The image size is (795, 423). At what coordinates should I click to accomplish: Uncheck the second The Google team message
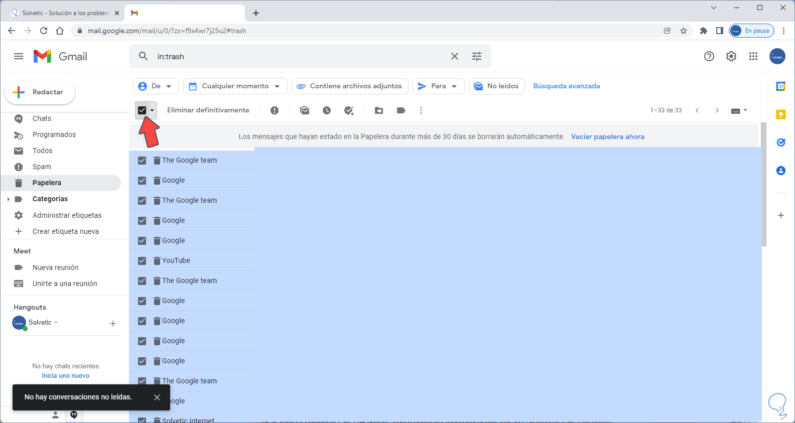coord(142,201)
